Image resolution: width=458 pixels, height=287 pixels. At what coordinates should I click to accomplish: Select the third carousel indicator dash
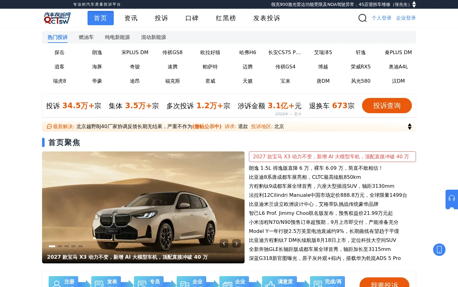point(67,246)
